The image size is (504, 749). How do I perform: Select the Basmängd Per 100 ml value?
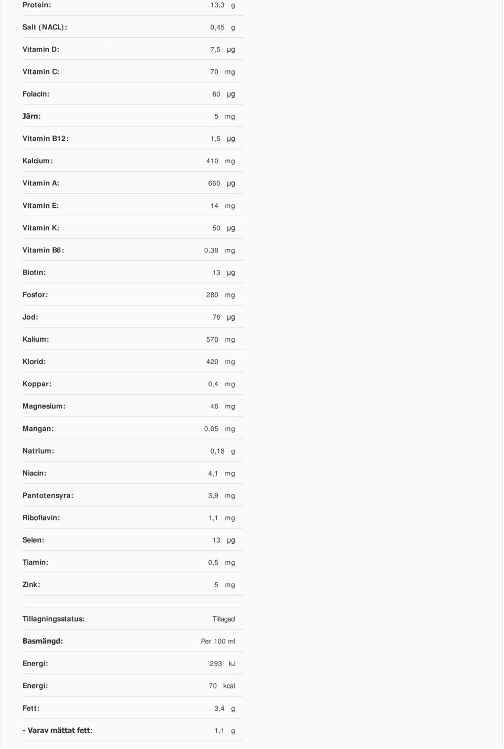point(218,641)
